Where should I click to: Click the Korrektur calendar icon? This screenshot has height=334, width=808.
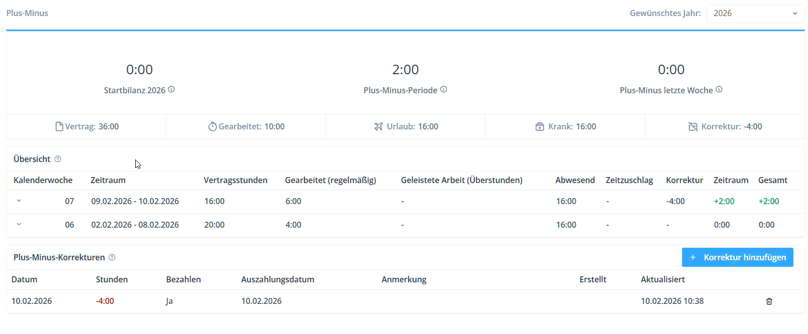[x=693, y=127]
